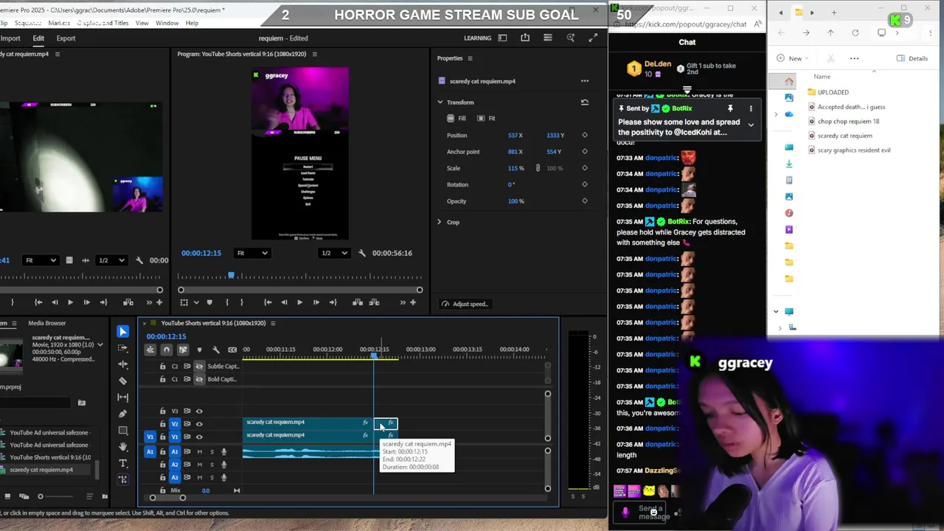
Task: Toggle visibility of Bold Captions track C1
Action: 198,379
